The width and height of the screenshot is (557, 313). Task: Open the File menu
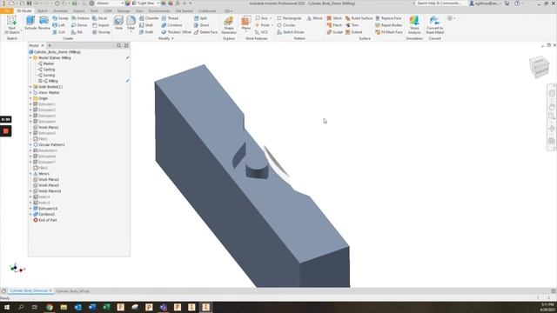point(7,11)
